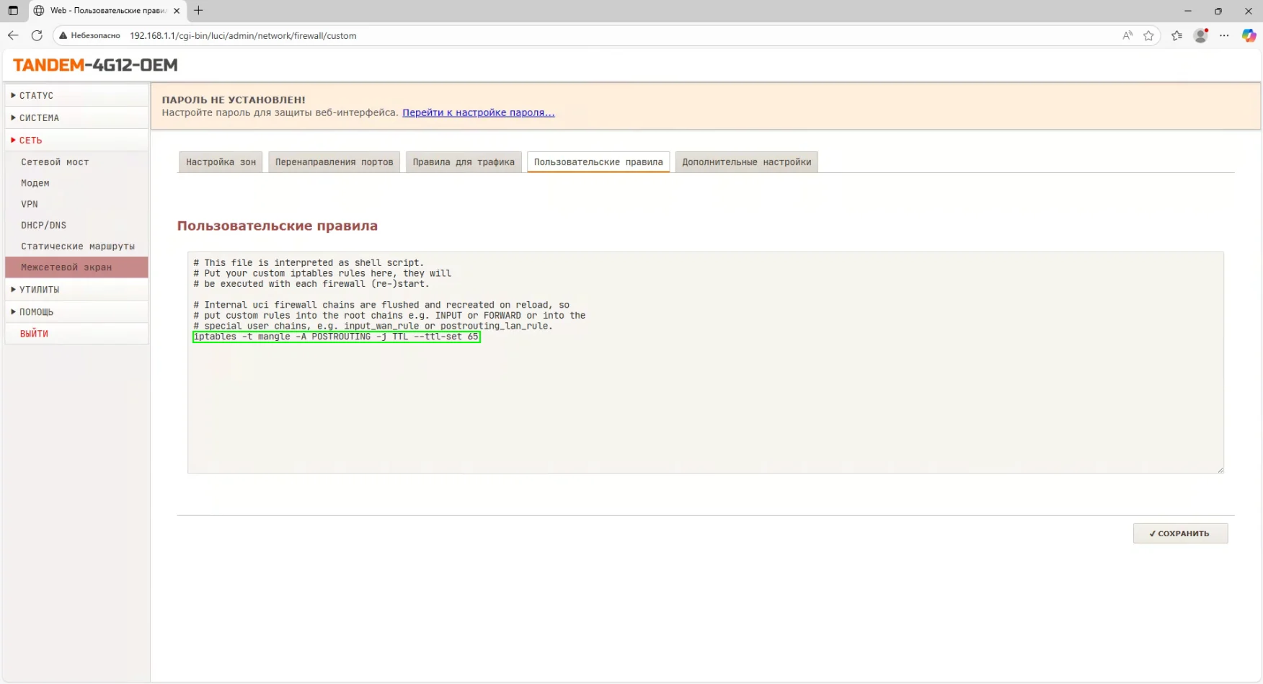1263x684 pixels.
Task: Switch to Настройка зон tab
Action: 221,162
